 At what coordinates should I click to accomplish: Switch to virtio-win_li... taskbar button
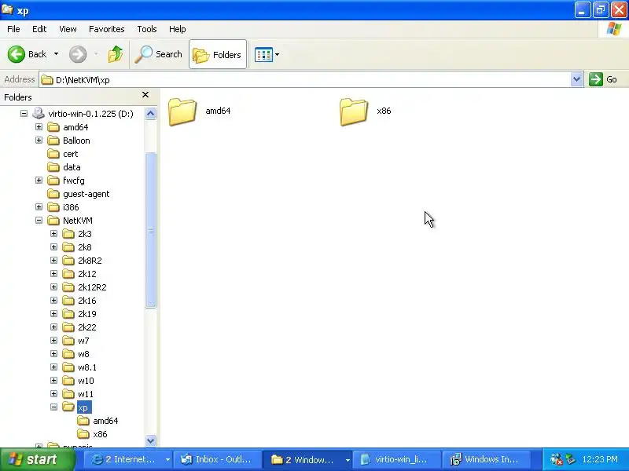pyautogui.click(x=396, y=459)
